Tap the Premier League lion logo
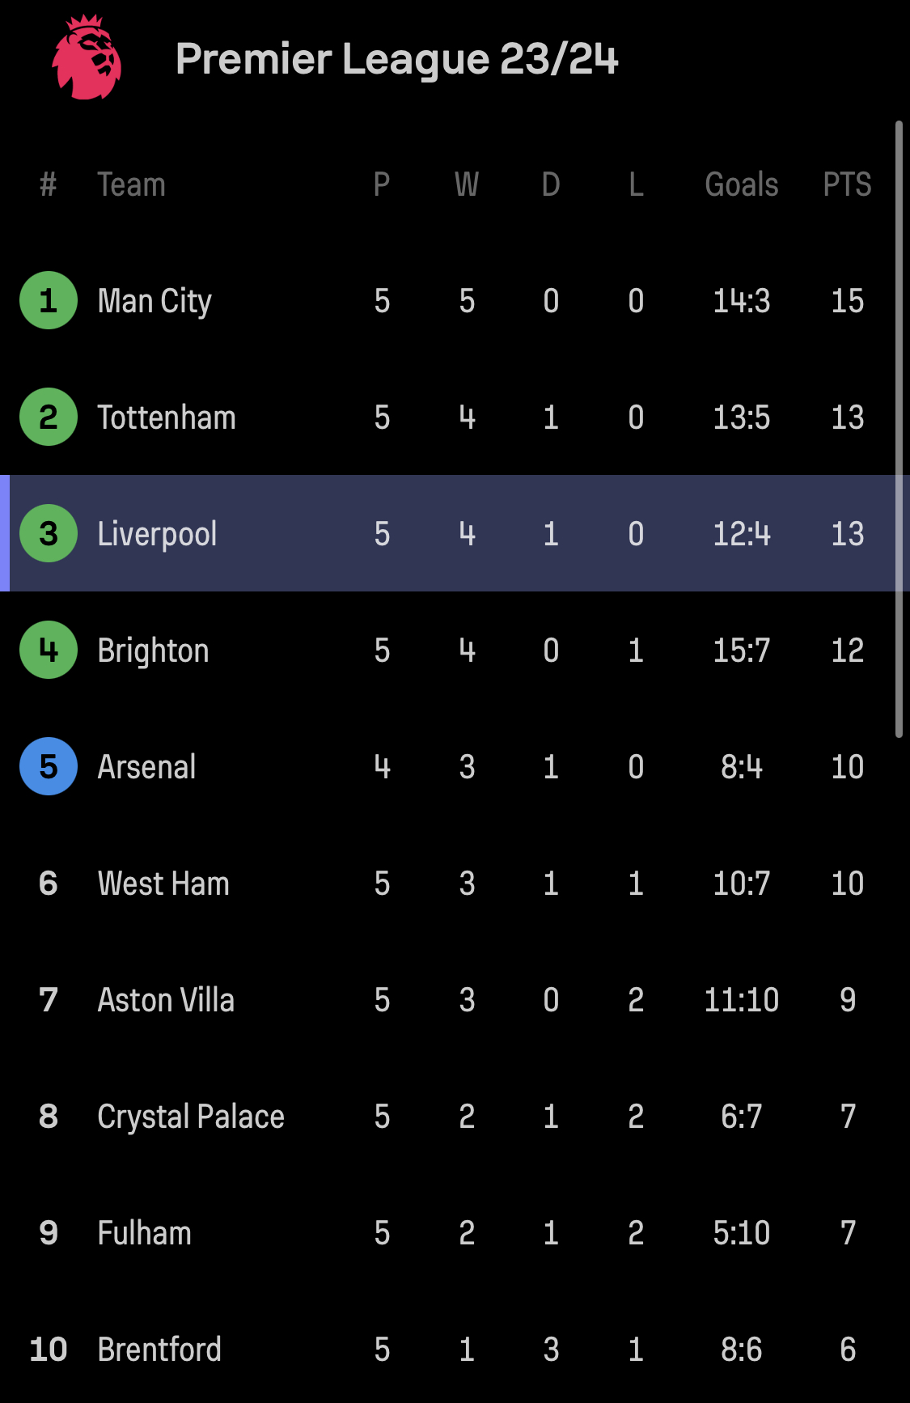The image size is (910, 1403). coord(87,57)
